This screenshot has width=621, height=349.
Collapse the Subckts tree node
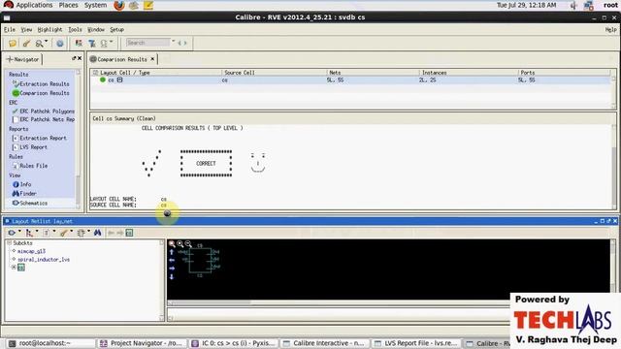9,242
